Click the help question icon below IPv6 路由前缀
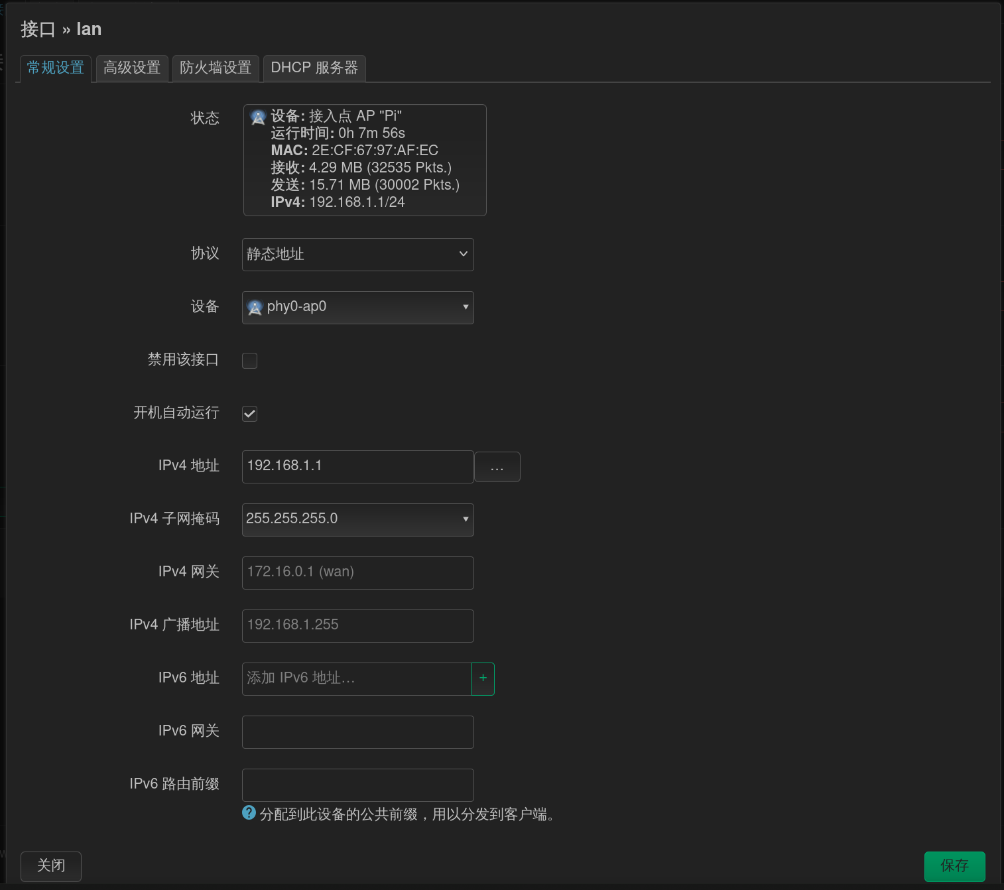This screenshot has height=890, width=1004. 249,812
